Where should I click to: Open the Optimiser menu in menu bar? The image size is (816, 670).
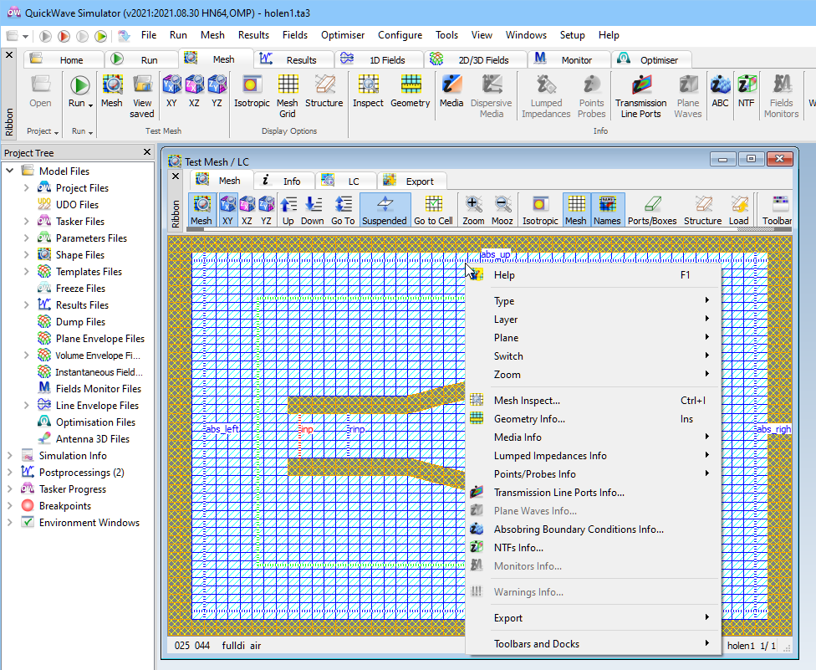tap(343, 35)
